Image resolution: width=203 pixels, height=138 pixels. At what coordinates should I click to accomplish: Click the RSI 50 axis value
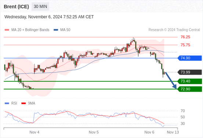tap(183, 117)
